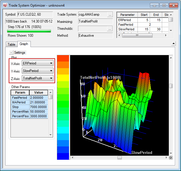181x171 pixels.
Task: Click the red top color in legend scale
Action: click(x=63, y=58)
